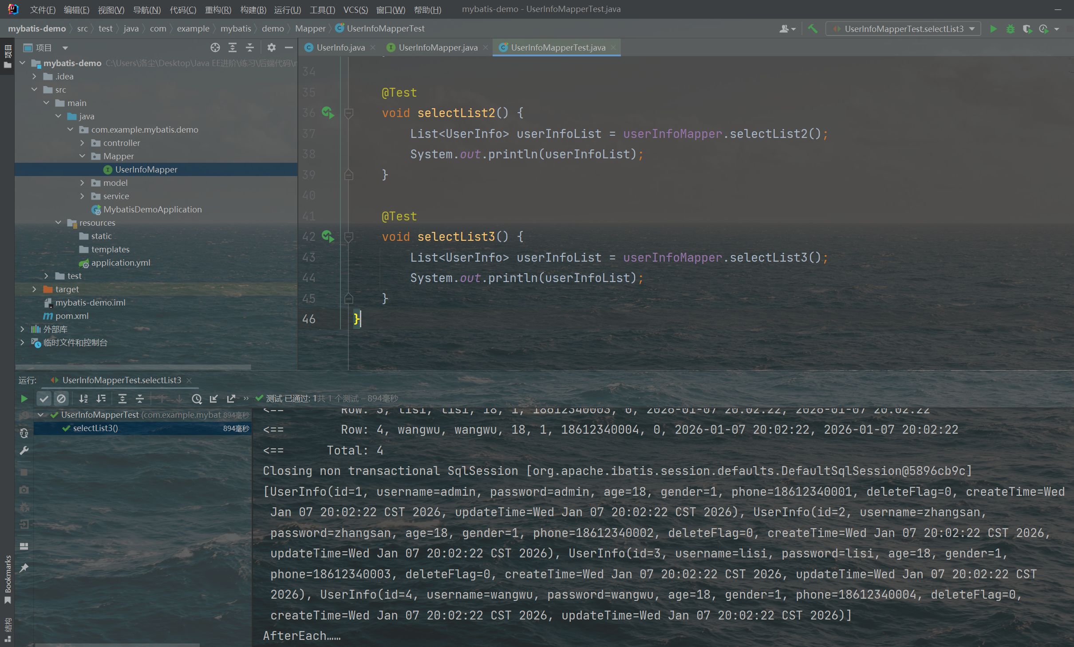
Task: Run with Coverage using shield icon
Action: (x=1027, y=29)
